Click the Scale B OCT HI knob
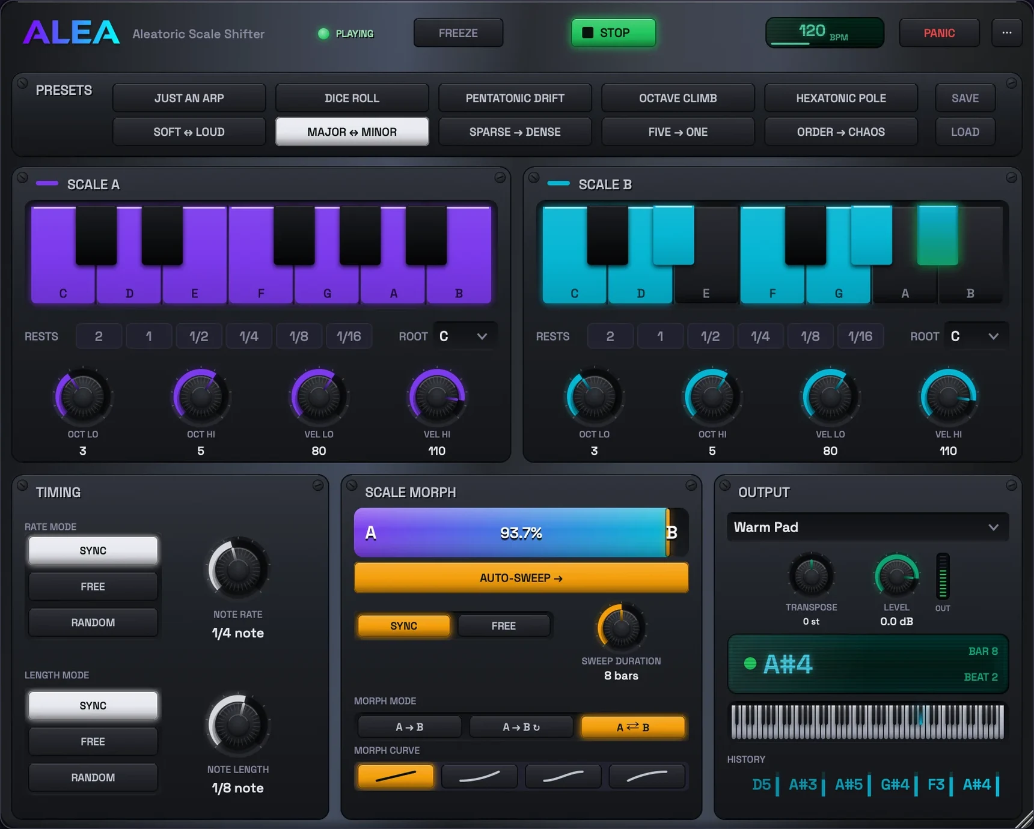The height and width of the screenshot is (829, 1034). point(712,396)
